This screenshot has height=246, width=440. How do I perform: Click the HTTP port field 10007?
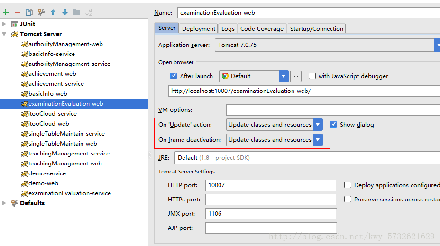271,185
